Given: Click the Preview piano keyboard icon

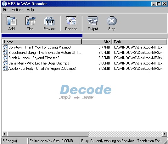Looking at the screenshot, I should point(49,21).
